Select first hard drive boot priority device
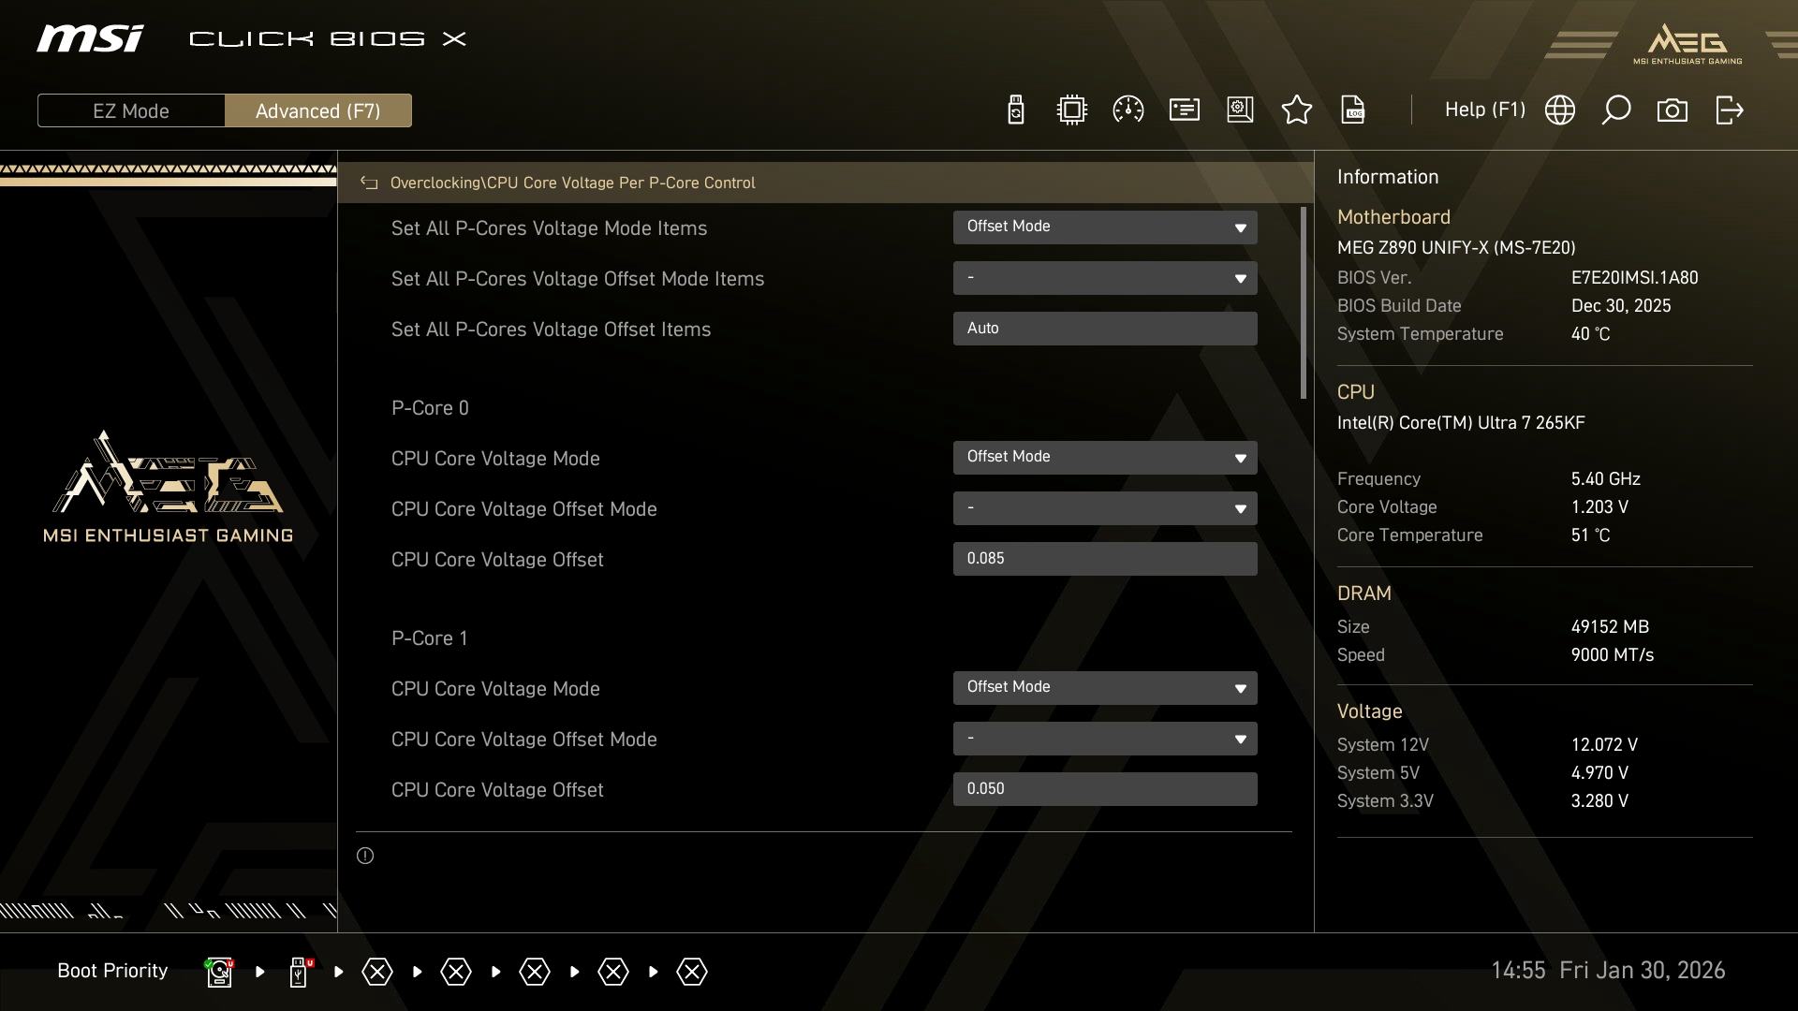This screenshot has width=1798, height=1011. pyautogui.click(x=219, y=972)
